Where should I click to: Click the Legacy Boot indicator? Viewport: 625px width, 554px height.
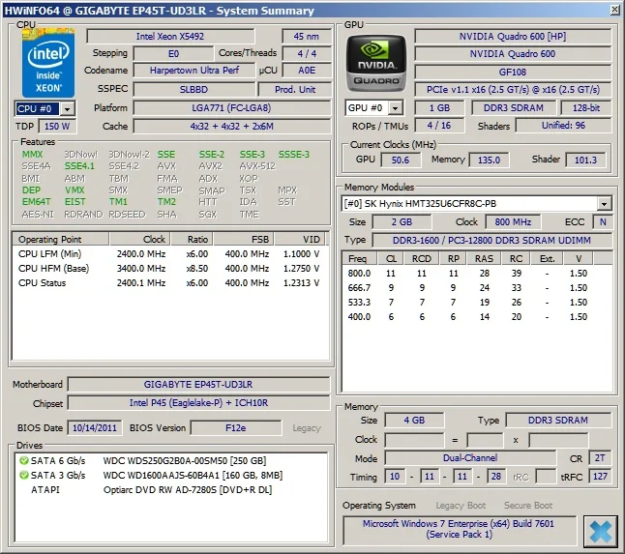tap(461, 506)
